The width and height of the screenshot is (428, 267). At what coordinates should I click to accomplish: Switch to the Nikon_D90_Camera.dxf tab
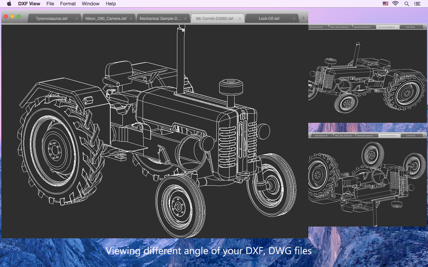[106, 19]
